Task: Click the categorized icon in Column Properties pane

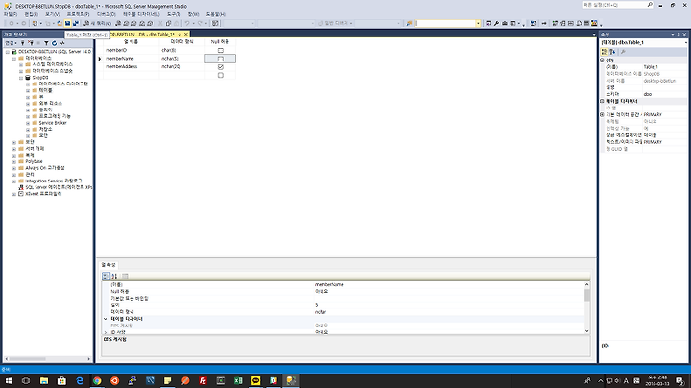Action: (106, 276)
